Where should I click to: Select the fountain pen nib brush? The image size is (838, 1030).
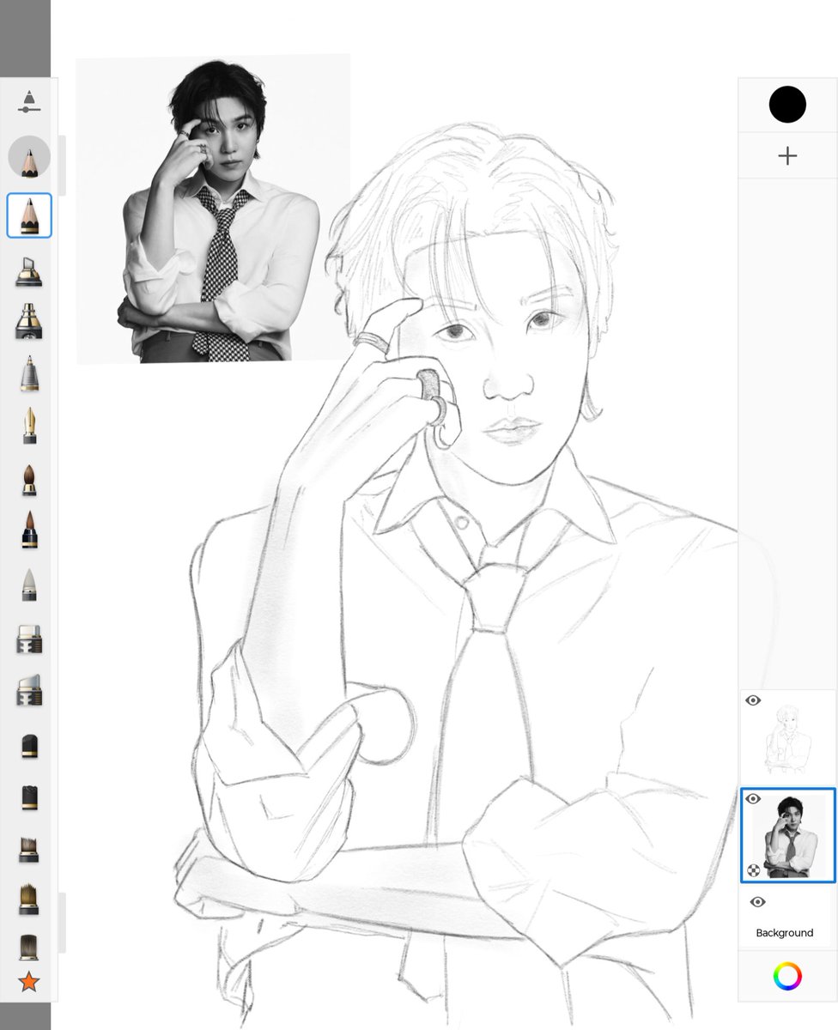[x=29, y=426]
